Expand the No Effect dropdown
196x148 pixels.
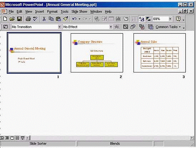111,27
